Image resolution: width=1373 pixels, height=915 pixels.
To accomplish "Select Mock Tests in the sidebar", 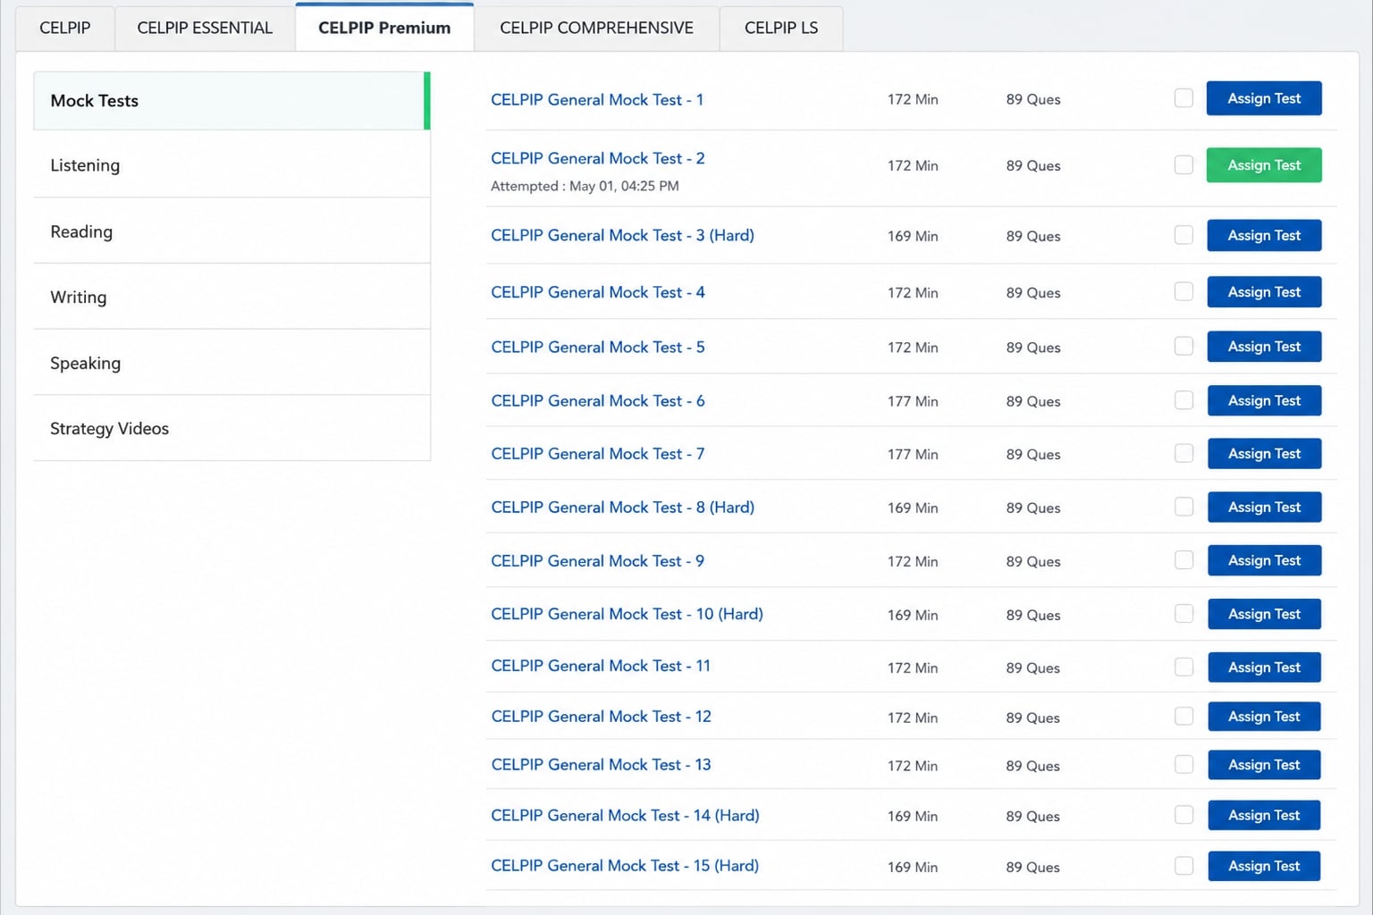I will [x=232, y=101].
